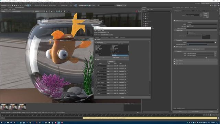220x124 pixels.
Task: Toggle the coat AOV checkbox
Action: pyautogui.click(x=96, y=71)
